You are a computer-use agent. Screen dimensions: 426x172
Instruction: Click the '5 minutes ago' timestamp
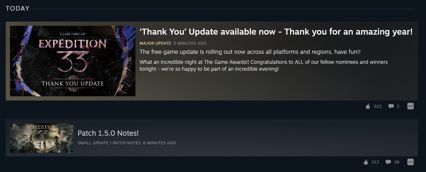[x=190, y=43]
